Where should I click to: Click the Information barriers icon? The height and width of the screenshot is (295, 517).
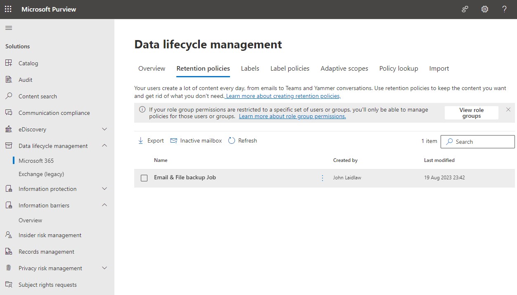tap(9, 205)
